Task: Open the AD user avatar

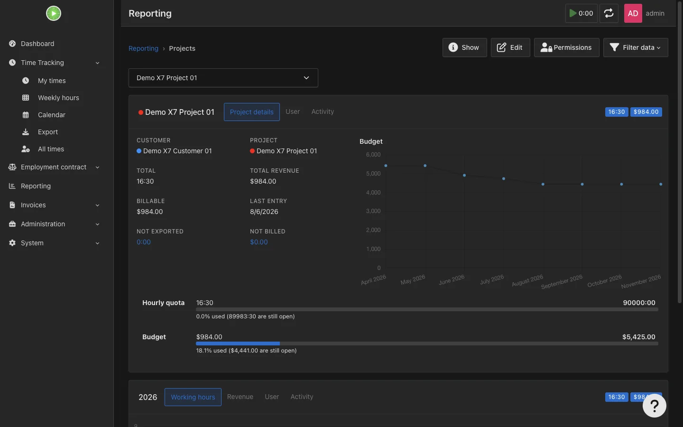Action: pyautogui.click(x=633, y=13)
